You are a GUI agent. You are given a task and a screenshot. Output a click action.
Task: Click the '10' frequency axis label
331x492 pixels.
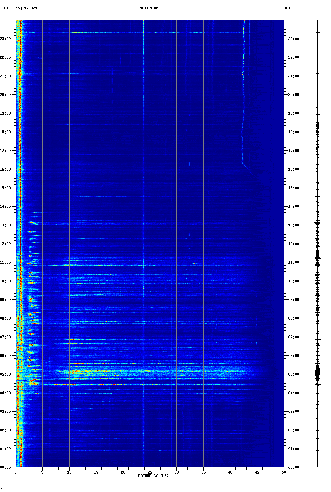(69, 472)
